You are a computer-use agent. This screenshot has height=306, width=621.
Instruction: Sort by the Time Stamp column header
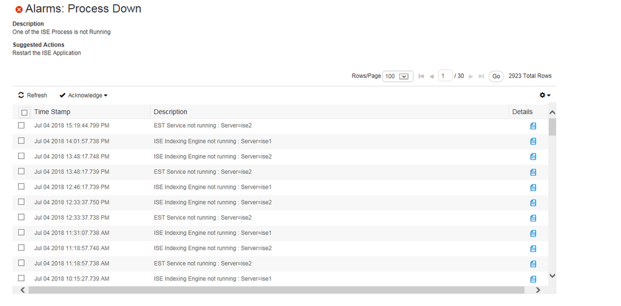click(52, 112)
